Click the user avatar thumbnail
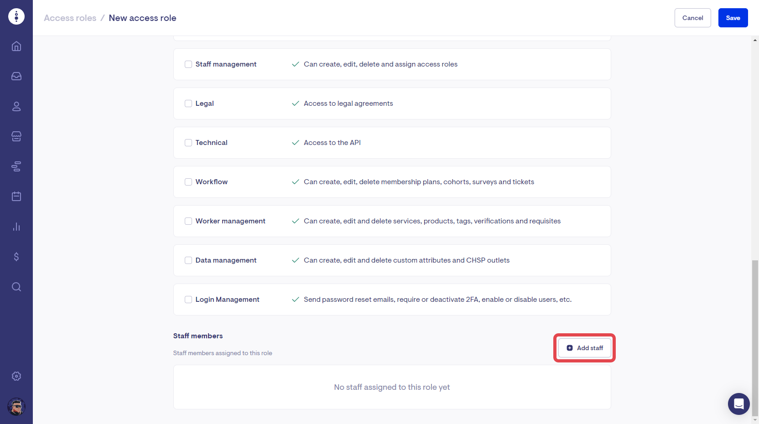Viewport: 759px width, 424px height. tap(16, 407)
